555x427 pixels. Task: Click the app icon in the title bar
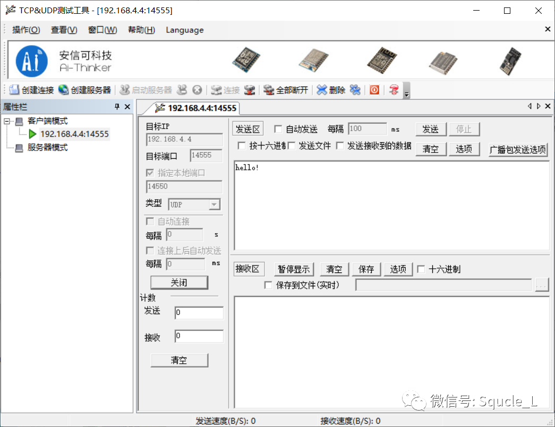[11, 10]
